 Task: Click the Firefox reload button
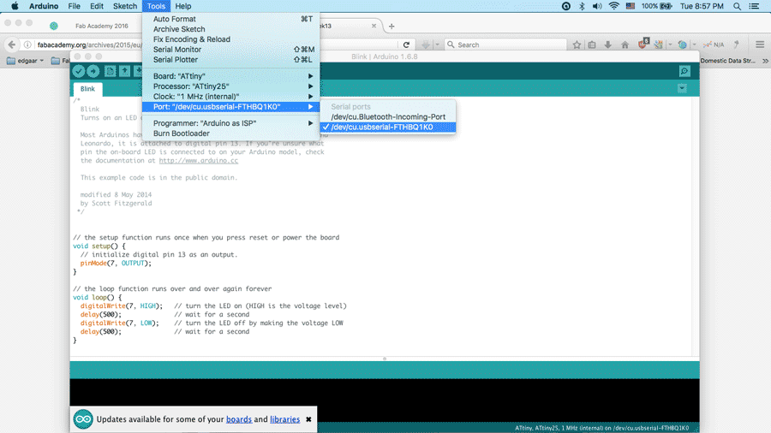coord(406,44)
